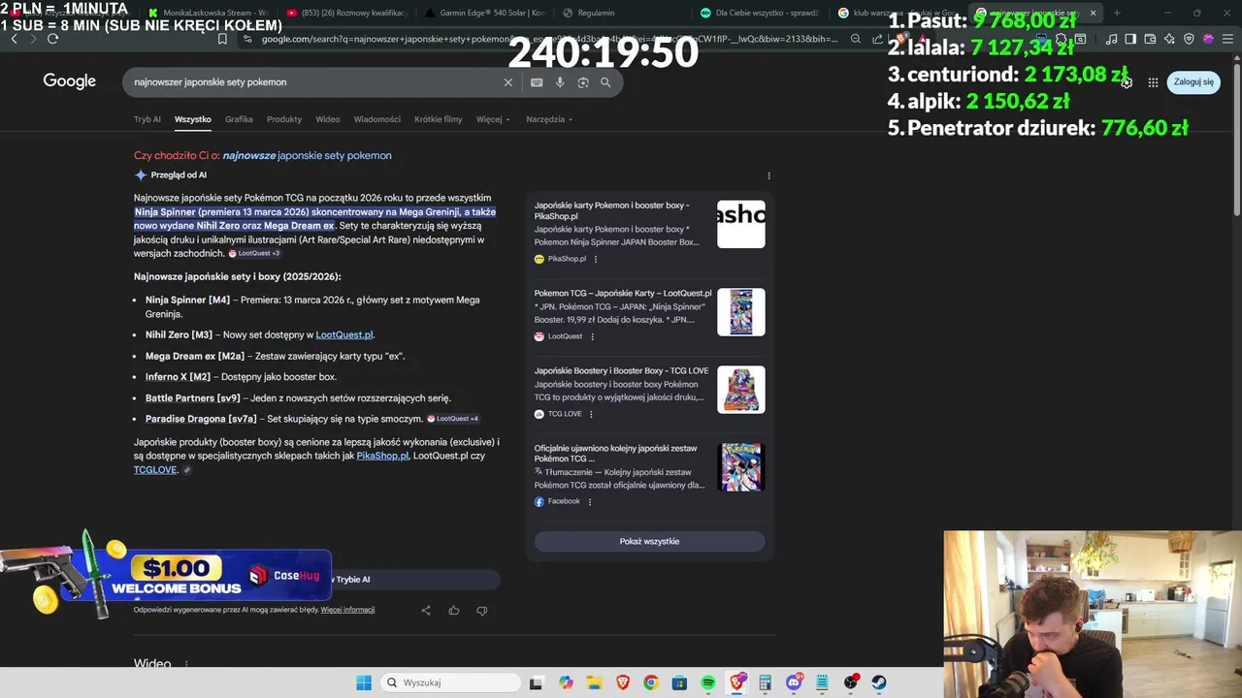1242x698 pixels.
Task: Open Discord from taskbar
Action: (794, 682)
